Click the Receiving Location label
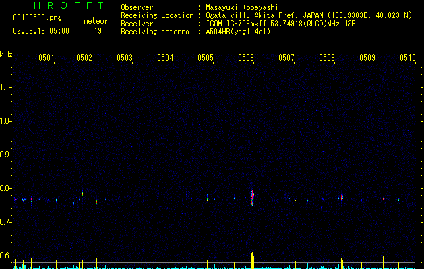 (x=157, y=15)
